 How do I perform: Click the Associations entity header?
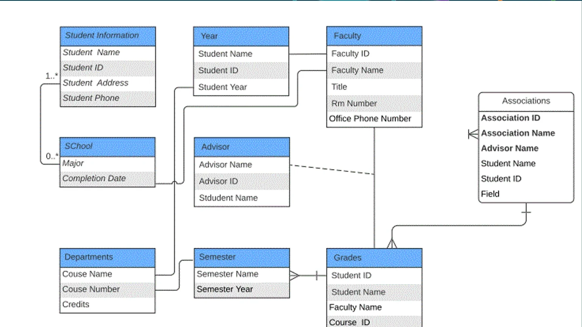[526, 102]
